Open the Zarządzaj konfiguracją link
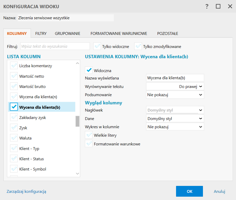The image size is (236, 200). point(26,191)
